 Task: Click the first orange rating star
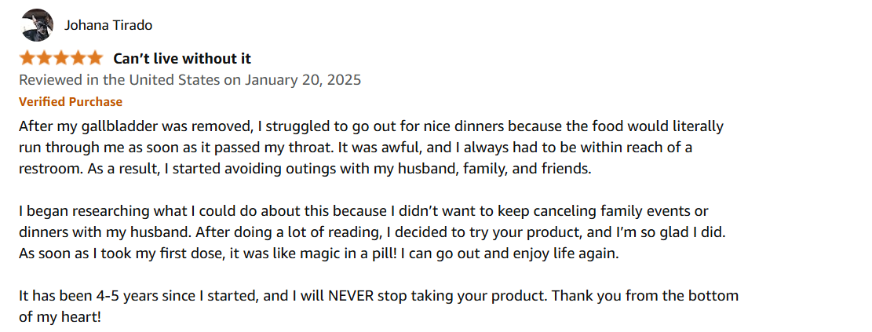point(27,58)
